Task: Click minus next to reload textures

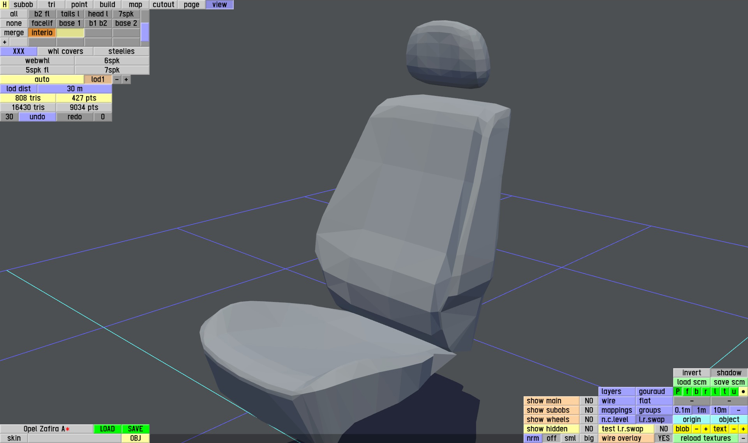Action: coord(743,438)
